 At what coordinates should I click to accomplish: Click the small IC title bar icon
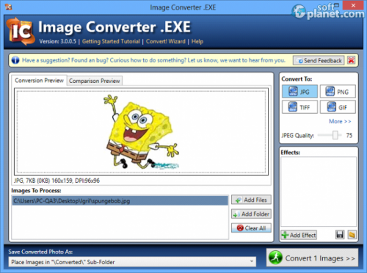tap(8, 7)
